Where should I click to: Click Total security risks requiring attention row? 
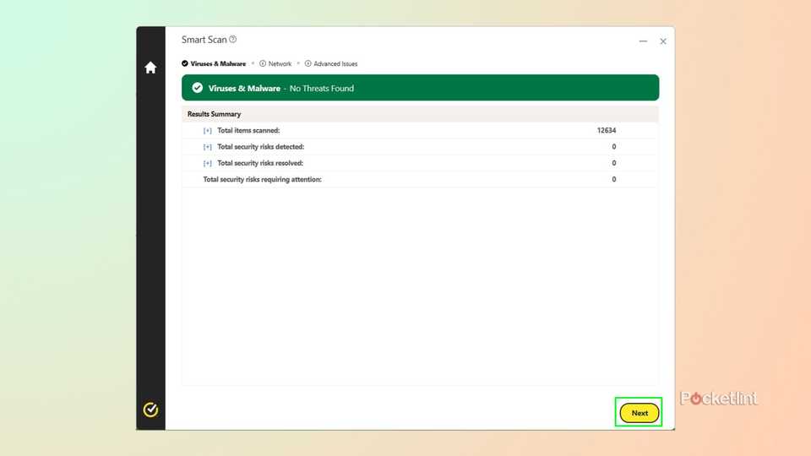tap(420, 179)
